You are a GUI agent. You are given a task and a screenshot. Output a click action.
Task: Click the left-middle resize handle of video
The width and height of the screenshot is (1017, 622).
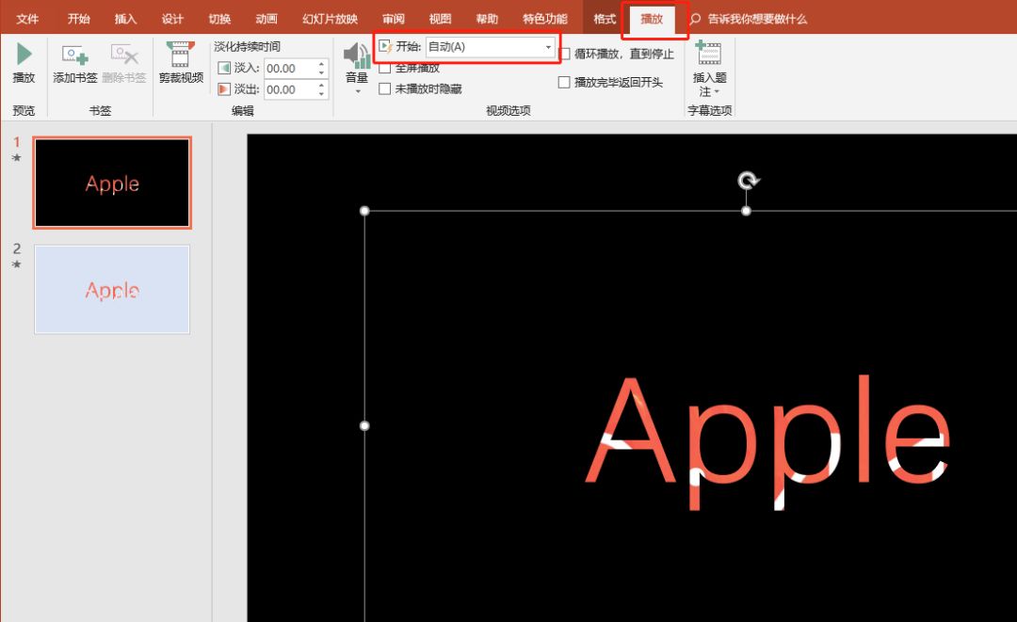[364, 425]
